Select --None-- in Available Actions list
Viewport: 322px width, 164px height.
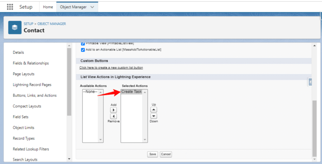pos(90,92)
